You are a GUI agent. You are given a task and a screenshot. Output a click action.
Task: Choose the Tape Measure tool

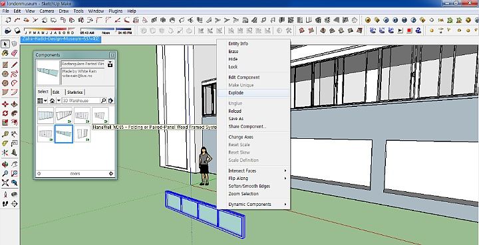pyautogui.click(x=5, y=134)
